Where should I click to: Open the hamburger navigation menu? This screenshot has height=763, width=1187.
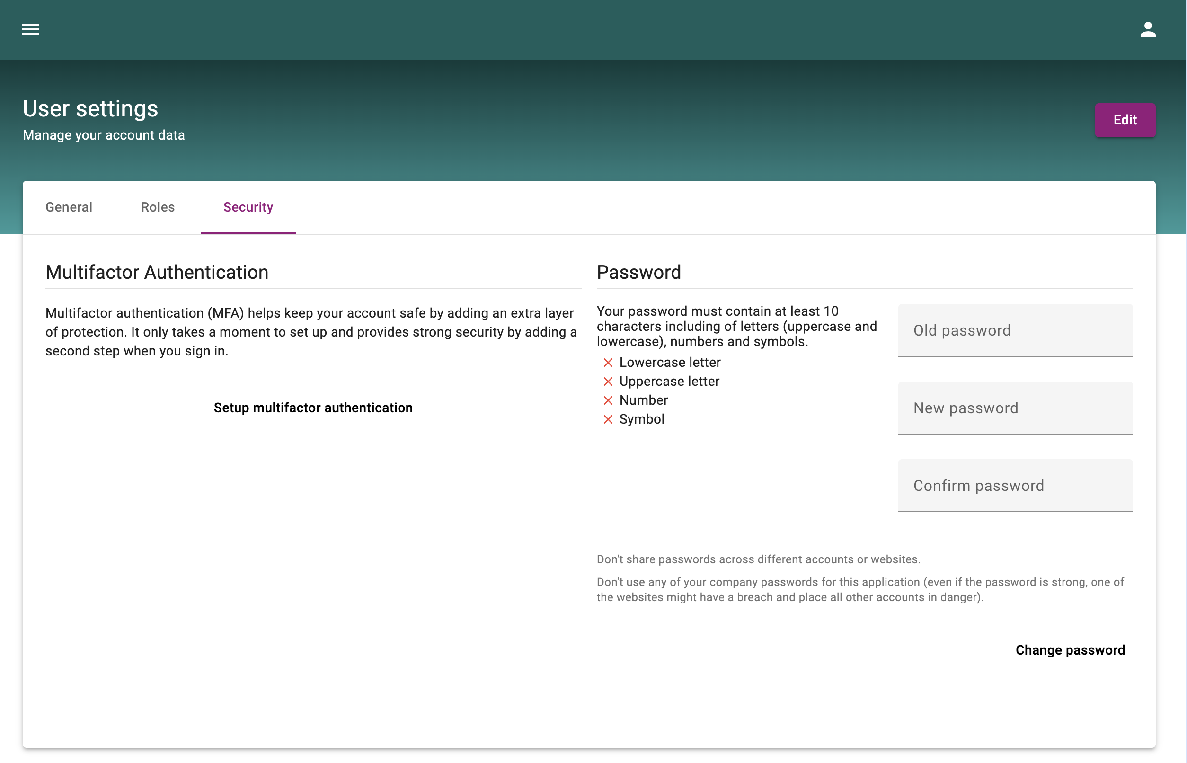pos(30,30)
